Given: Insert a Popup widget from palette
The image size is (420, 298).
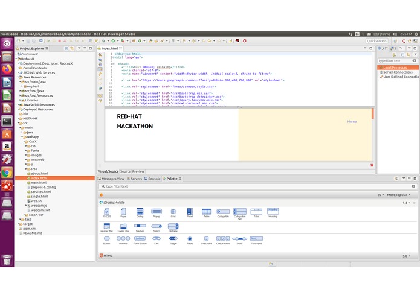Looking at the screenshot, I should [x=157, y=213].
